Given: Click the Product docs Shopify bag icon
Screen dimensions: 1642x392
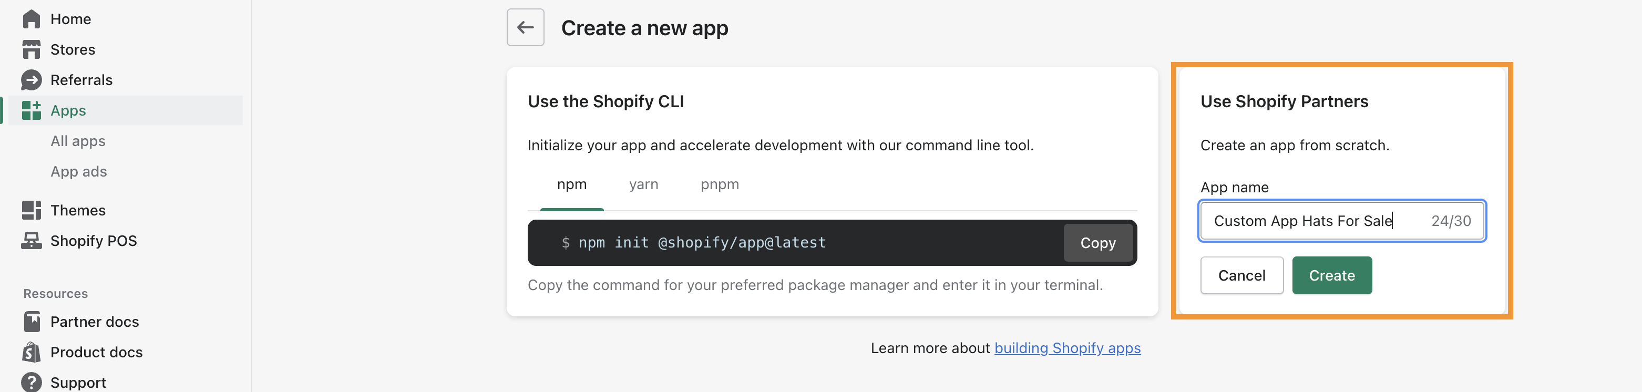Looking at the screenshot, I should pyautogui.click(x=31, y=352).
